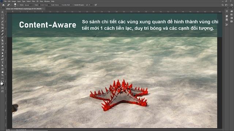Image resolution: width=234 pixels, height=131 pixels.
Task: Click the zoom percentage field in status bar
Action: 8,130
